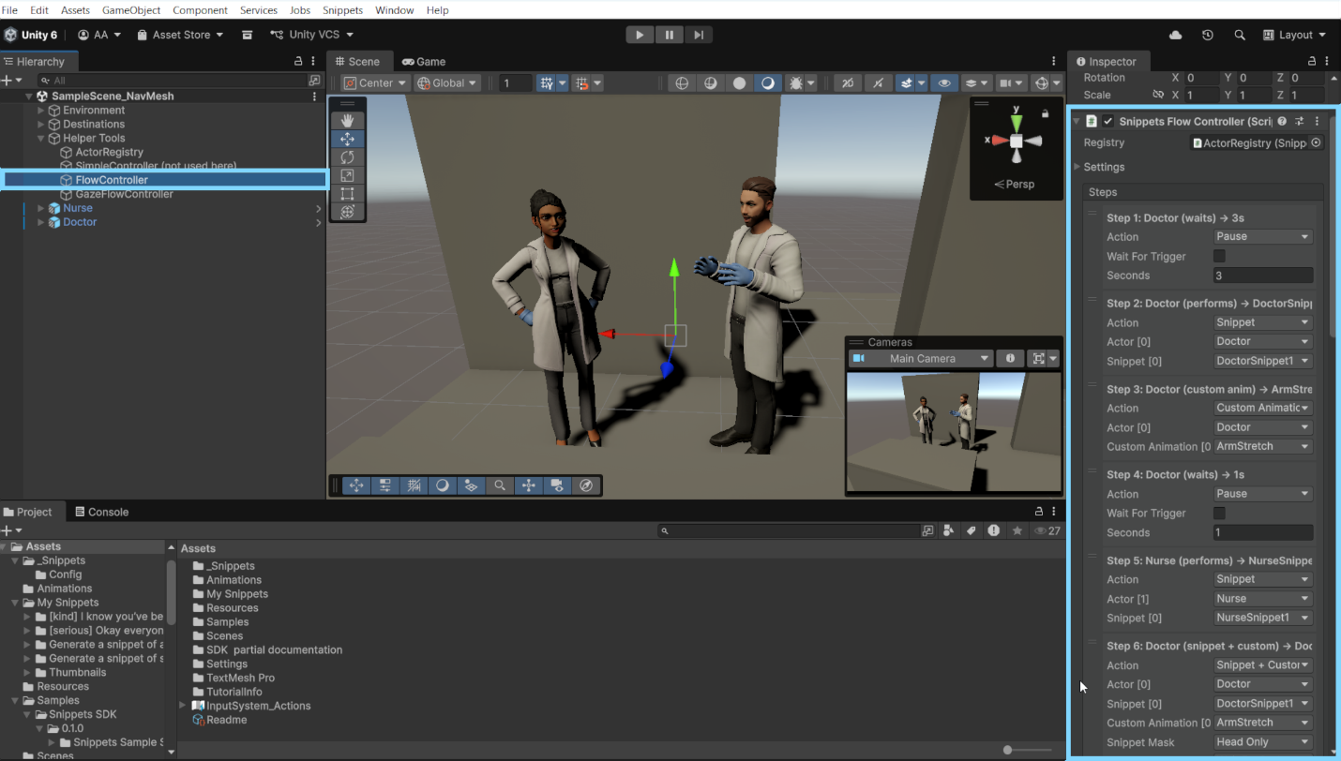Switch to the Console tab
Viewport: 1341px width, 761px height.
pos(100,512)
